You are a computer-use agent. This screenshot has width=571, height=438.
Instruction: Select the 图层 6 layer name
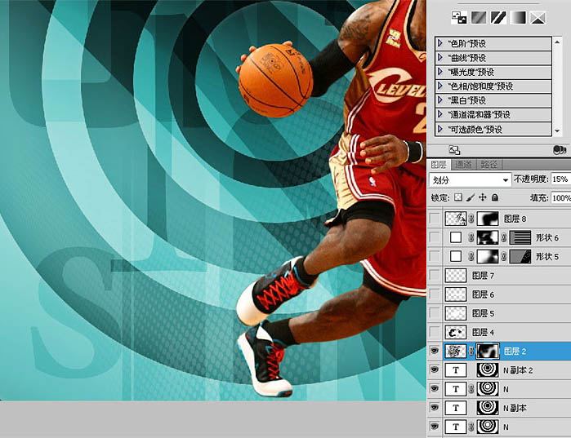click(483, 294)
